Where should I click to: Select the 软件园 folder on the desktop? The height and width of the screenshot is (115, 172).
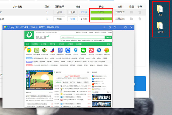(x=160, y=27)
